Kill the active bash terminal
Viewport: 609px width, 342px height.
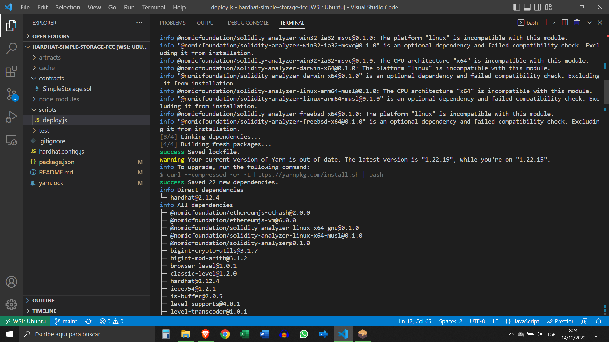click(577, 22)
